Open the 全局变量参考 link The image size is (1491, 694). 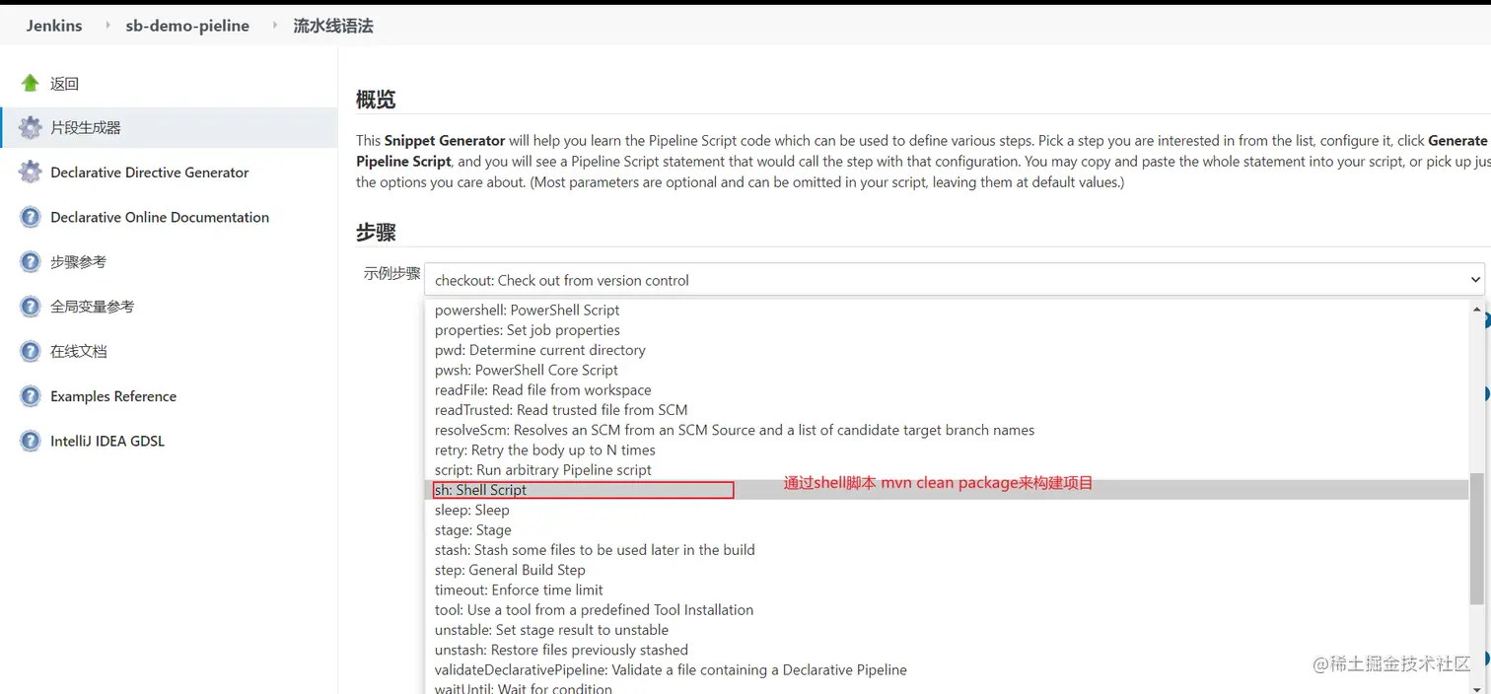(x=93, y=307)
